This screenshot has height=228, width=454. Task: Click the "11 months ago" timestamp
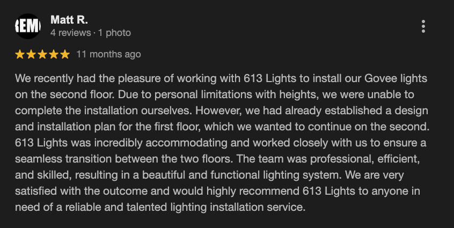coord(109,54)
